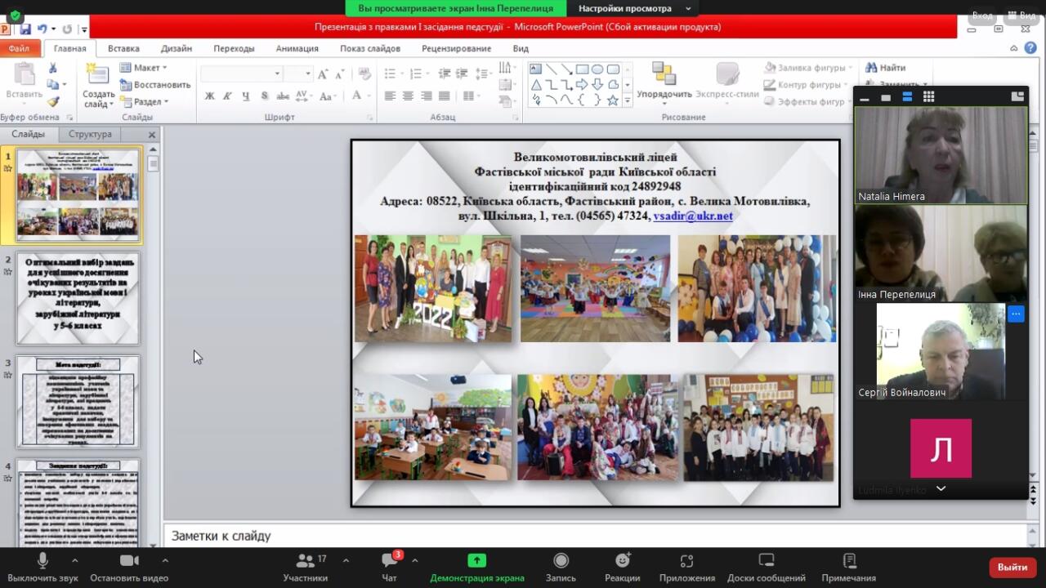Open the Файл menu
Image resolution: width=1046 pixels, height=588 pixels.
(20, 48)
